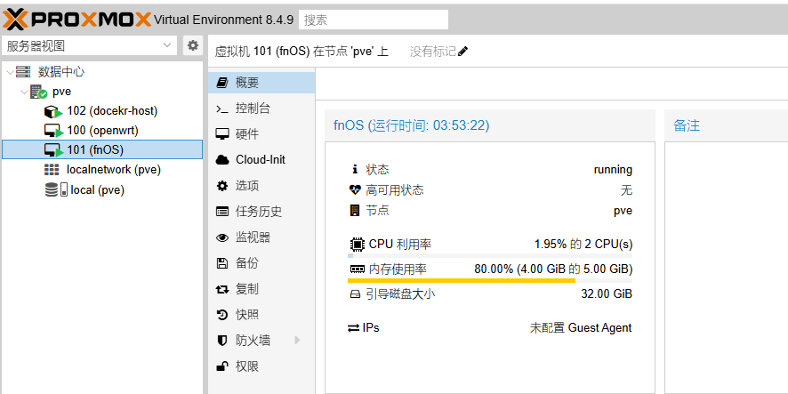This screenshot has width=788, height=394.
Task: Click the gear icon beside server view
Action: click(192, 45)
